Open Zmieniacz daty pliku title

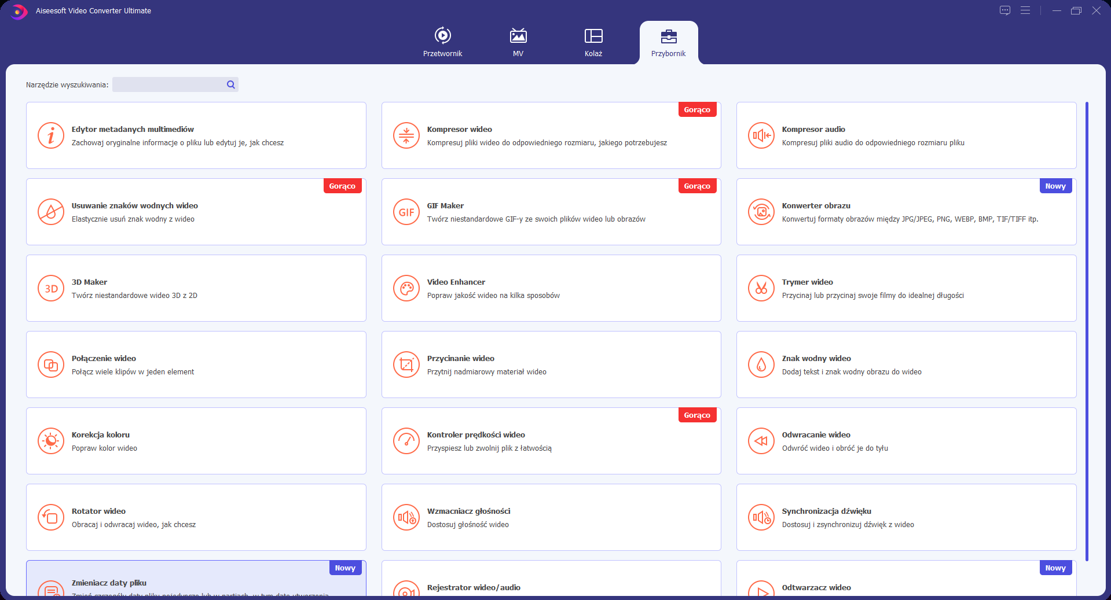point(109,583)
